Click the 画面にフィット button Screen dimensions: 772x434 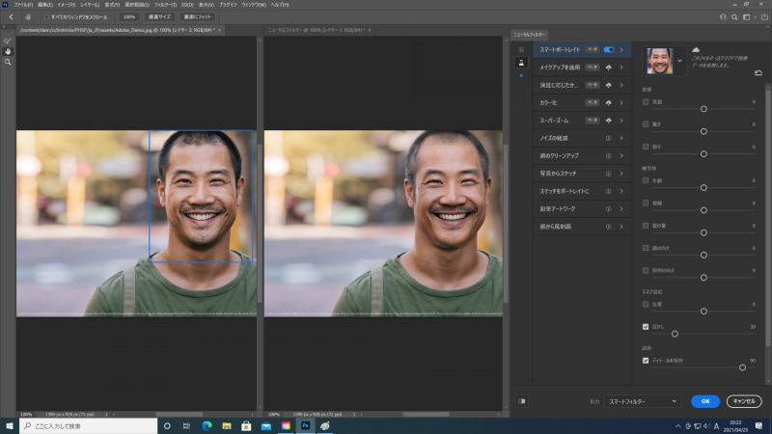(198, 16)
